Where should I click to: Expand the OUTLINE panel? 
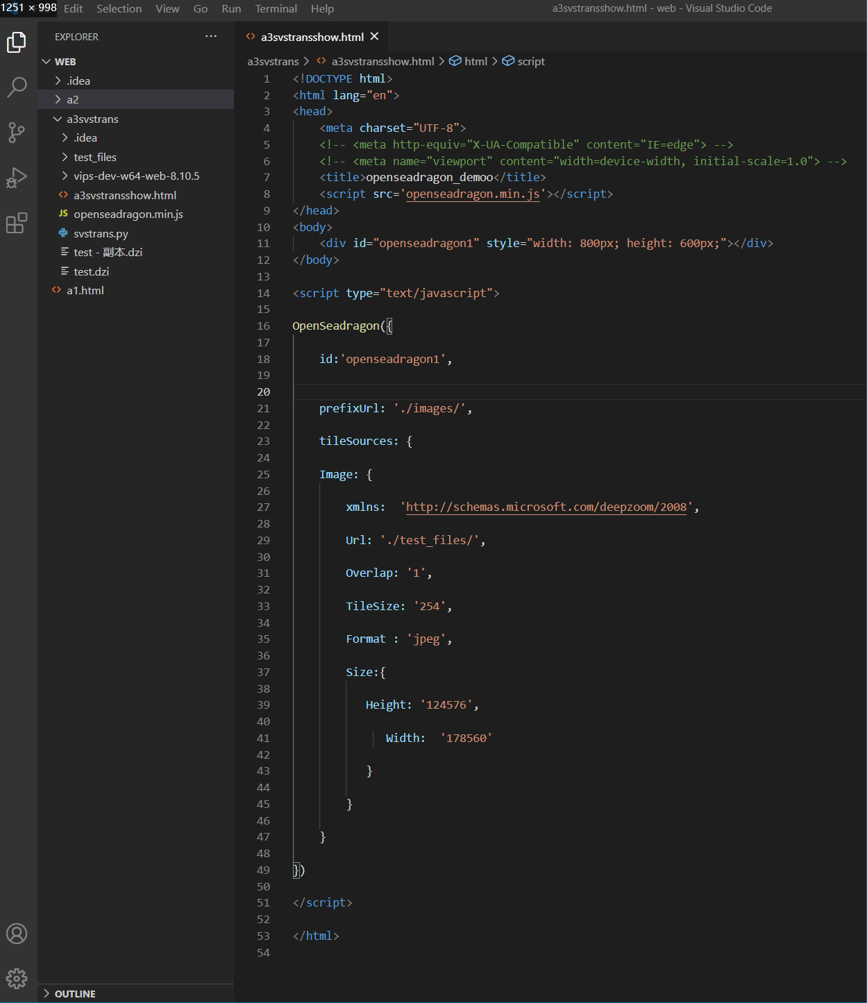tap(136, 993)
